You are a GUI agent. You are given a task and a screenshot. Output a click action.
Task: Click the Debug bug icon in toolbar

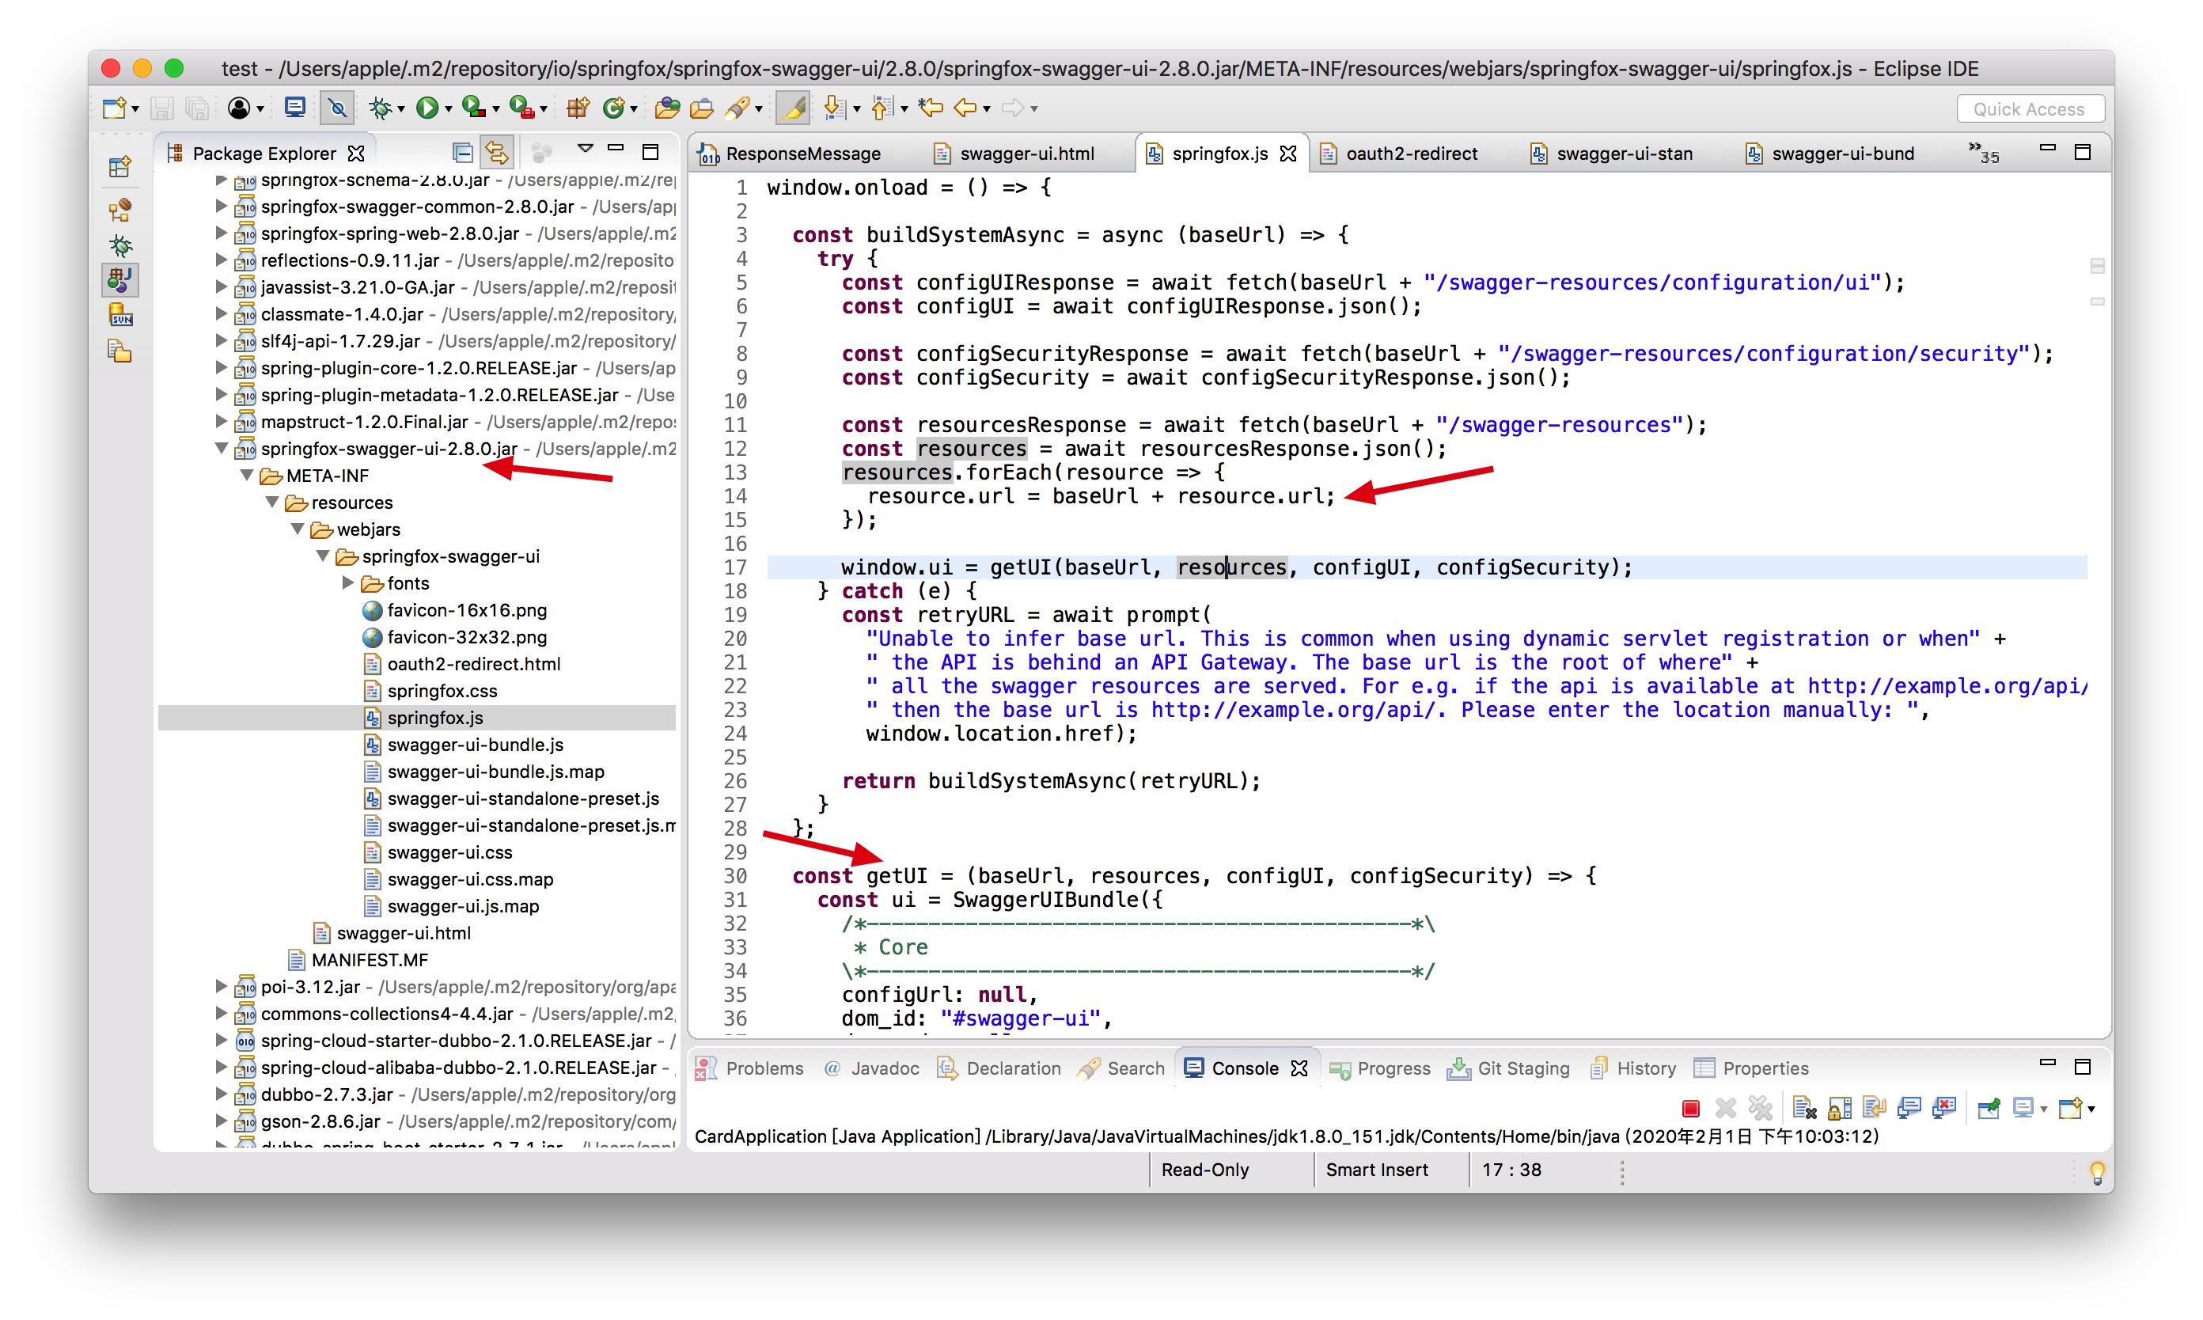[x=380, y=108]
